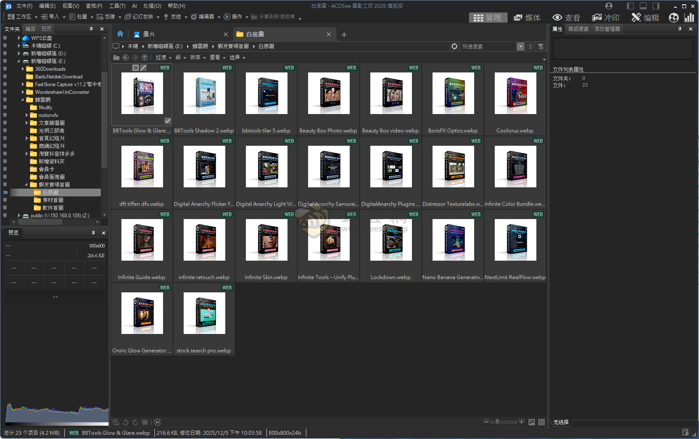Image resolution: width=699 pixels, height=439 pixels.
Task: Switch to 媒体 media mode
Action: point(527,18)
